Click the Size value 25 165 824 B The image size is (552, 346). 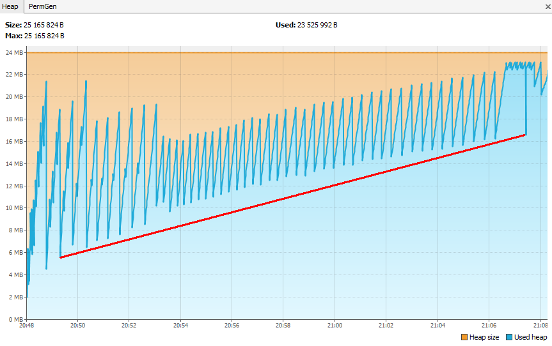tap(43, 25)
